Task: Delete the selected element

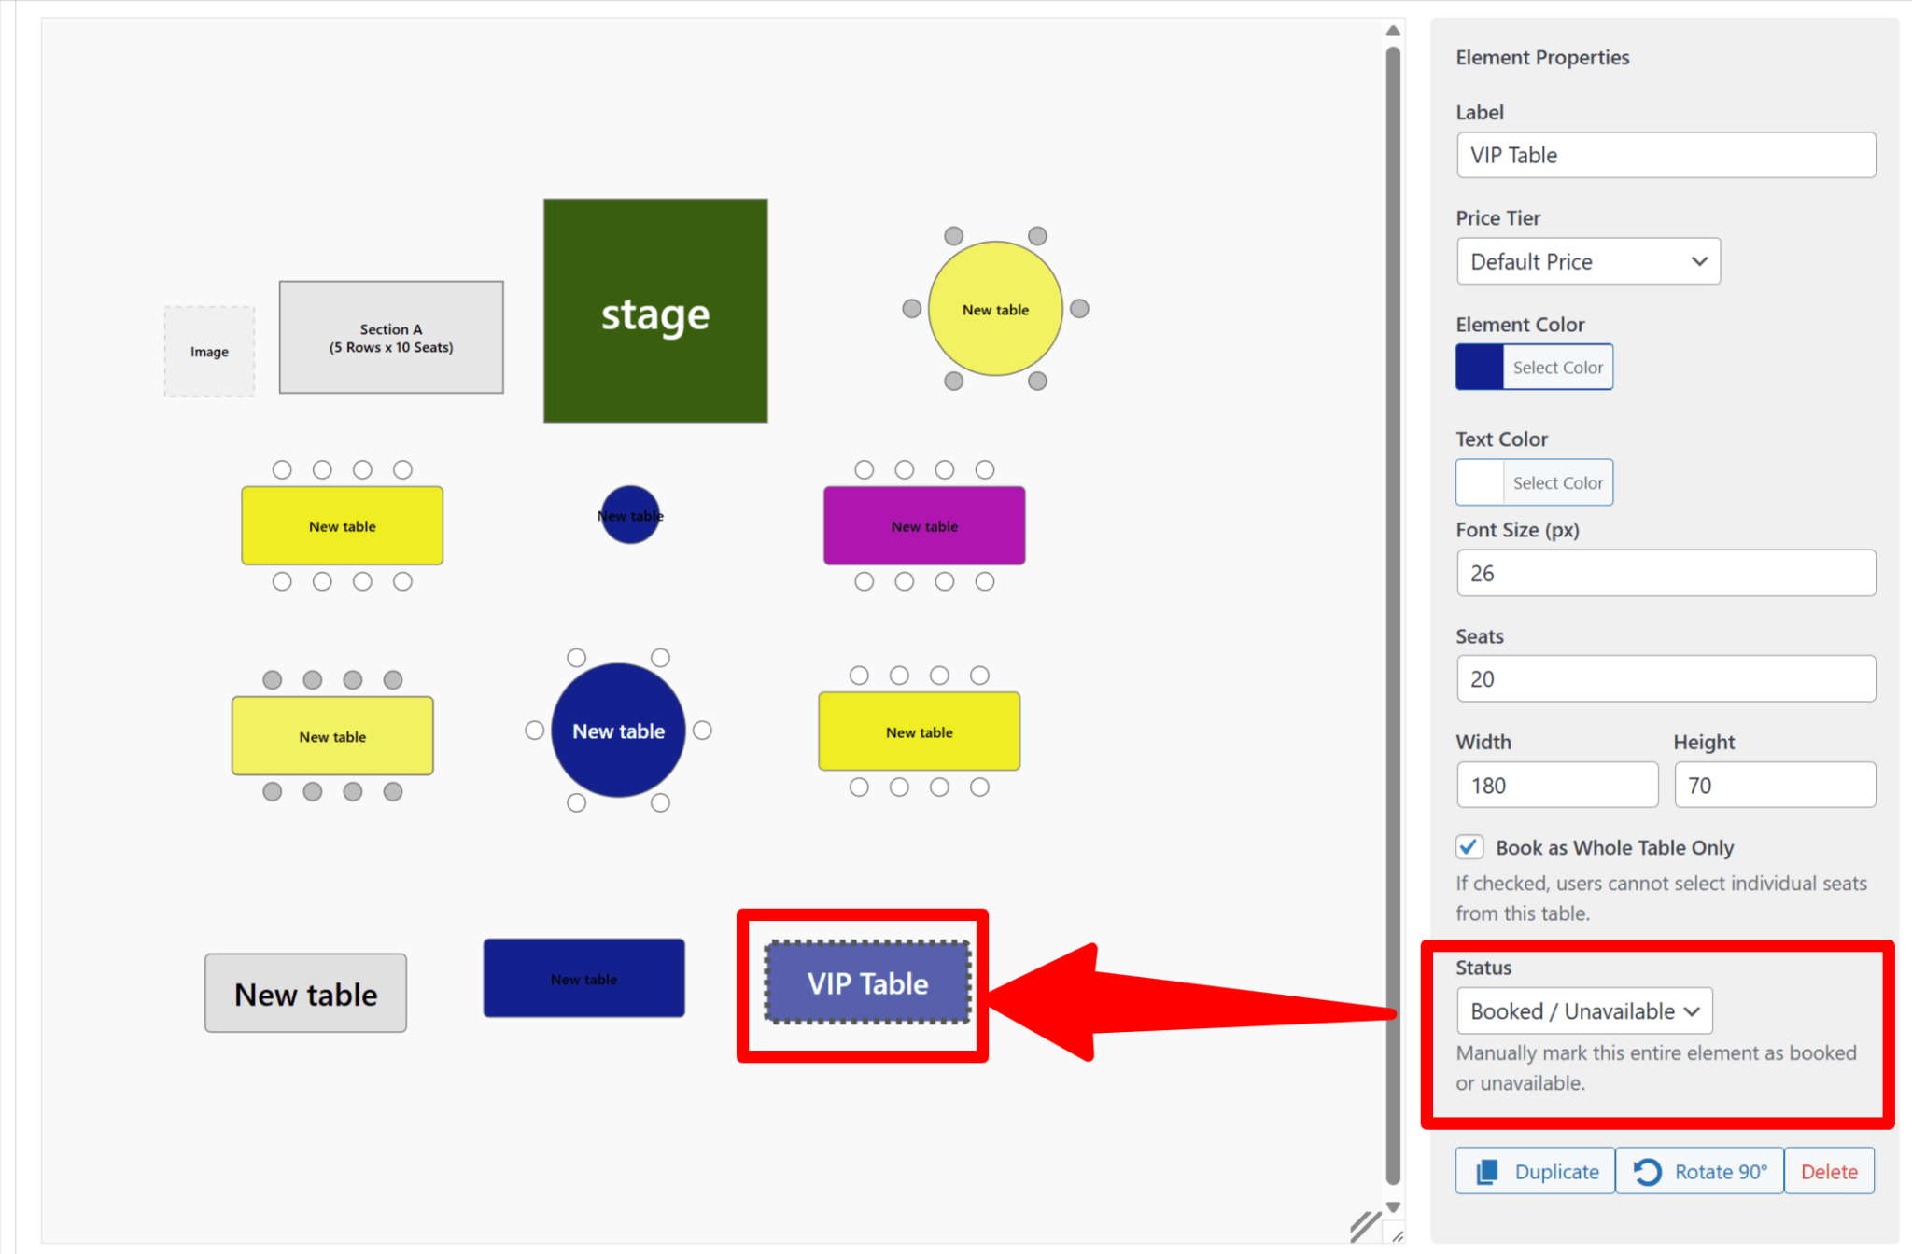Action: click(1829, 1171)
